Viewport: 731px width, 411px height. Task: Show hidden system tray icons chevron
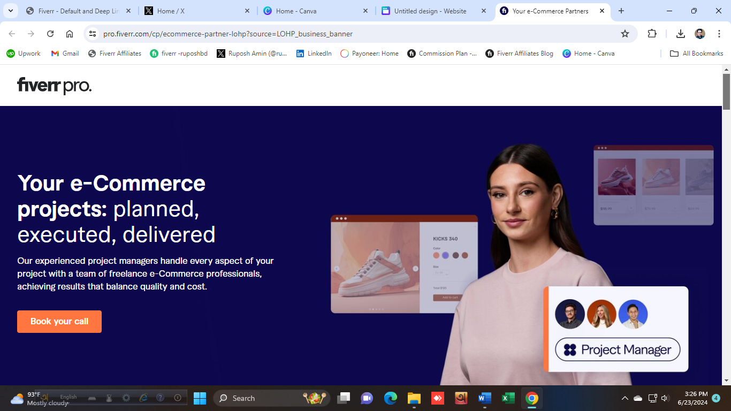(625, 398)
